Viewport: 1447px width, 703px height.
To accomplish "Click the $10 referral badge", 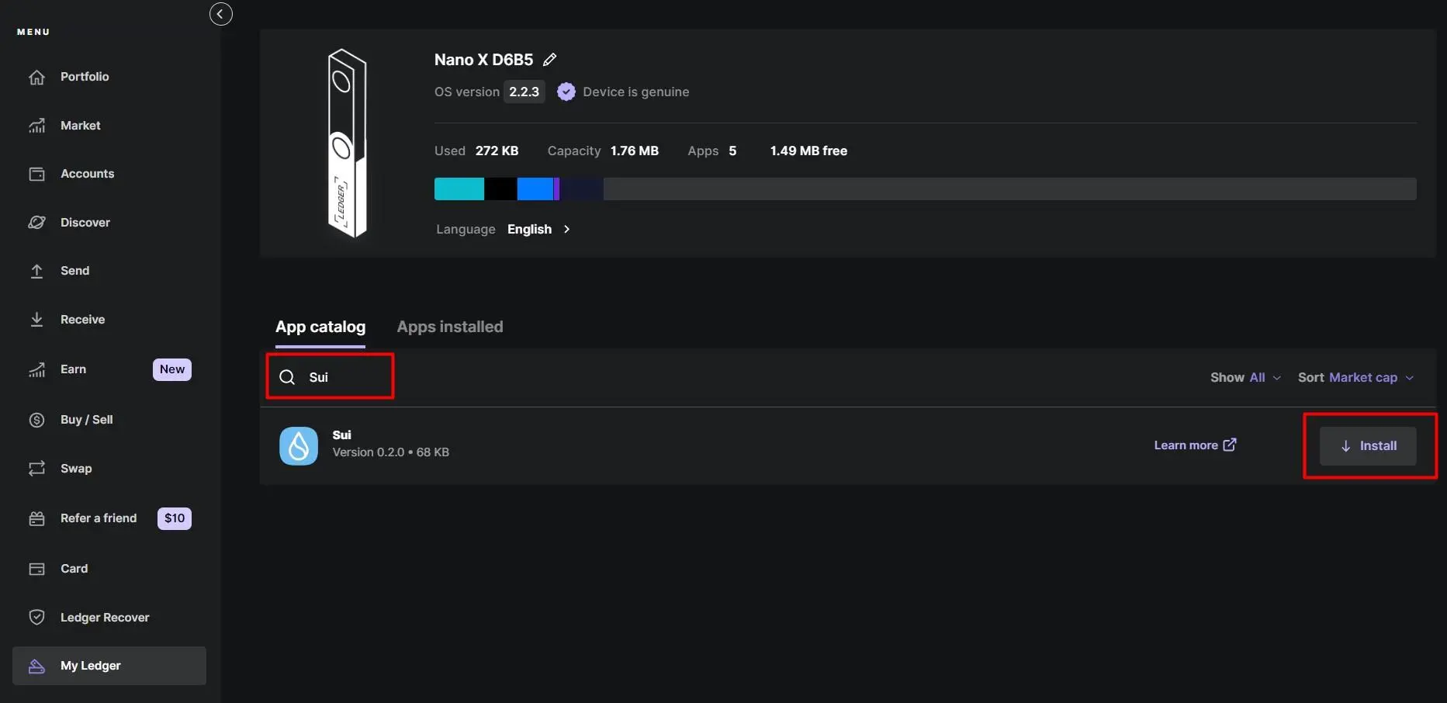I will tap(175, 518).
